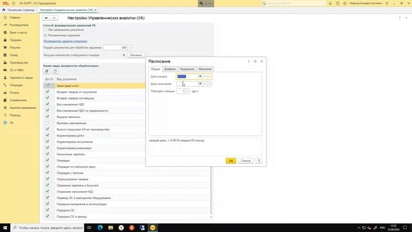Screen dimensions: 412x232
Task: Open Microsoft Edge from taskbar
Action: 100,227
